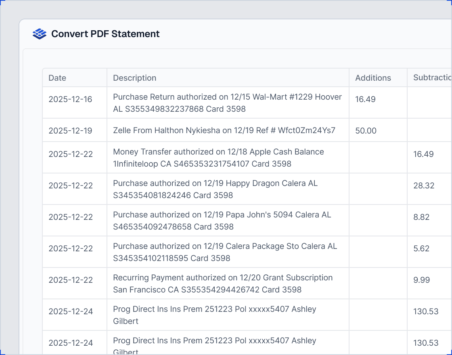Click the Papa John's 5094 purchase description

222,220
